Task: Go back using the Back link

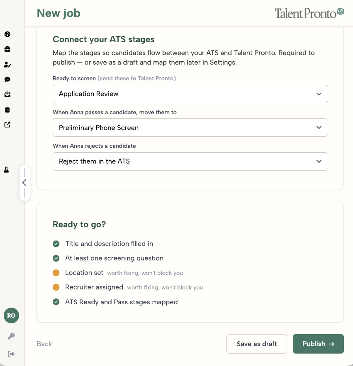Action: coord(44,344)
